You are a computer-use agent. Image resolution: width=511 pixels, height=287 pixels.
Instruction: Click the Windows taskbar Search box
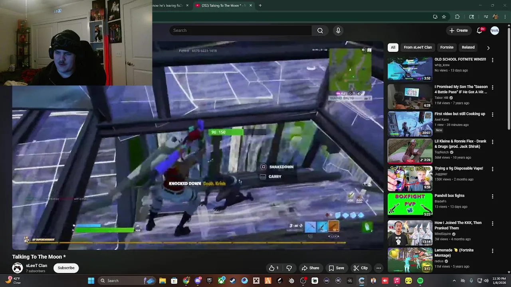[x=127, y=281]
